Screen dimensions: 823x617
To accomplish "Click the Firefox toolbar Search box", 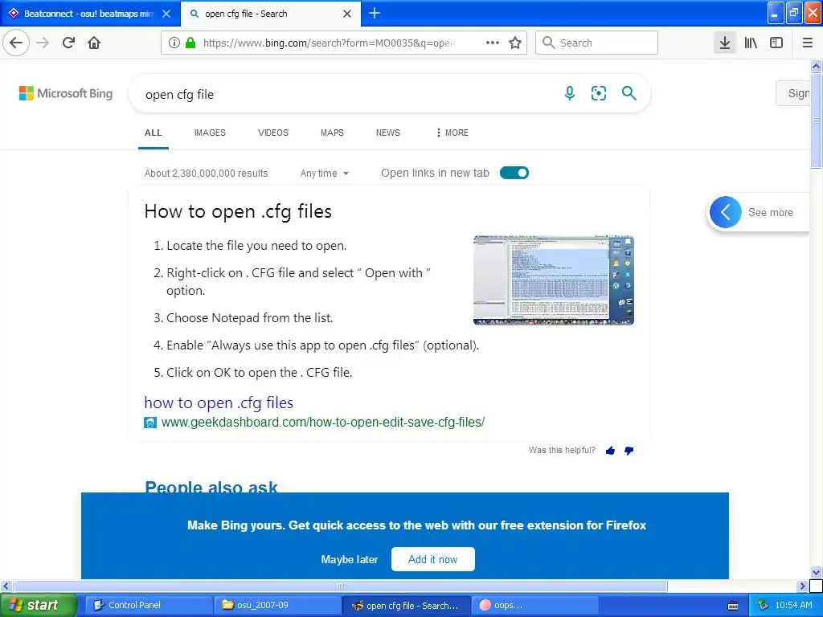I will tap(597, 43).
